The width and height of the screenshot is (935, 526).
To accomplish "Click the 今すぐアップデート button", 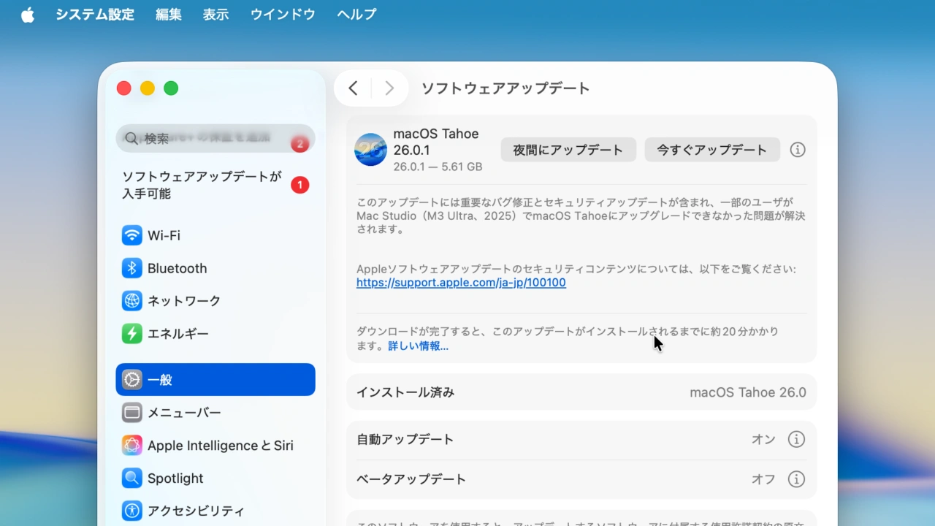I will 711,149.
